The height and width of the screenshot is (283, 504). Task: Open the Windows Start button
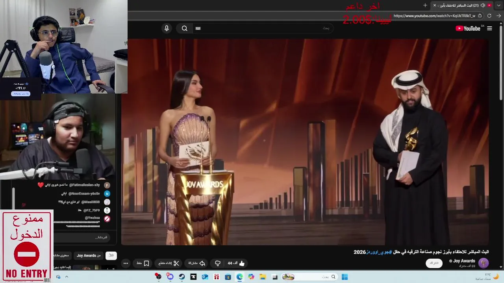point(345,277)
